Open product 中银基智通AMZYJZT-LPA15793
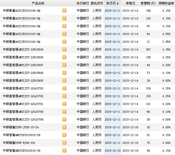Image resolution: width=175 pixels, height=155 pixels. pos(23,88)
